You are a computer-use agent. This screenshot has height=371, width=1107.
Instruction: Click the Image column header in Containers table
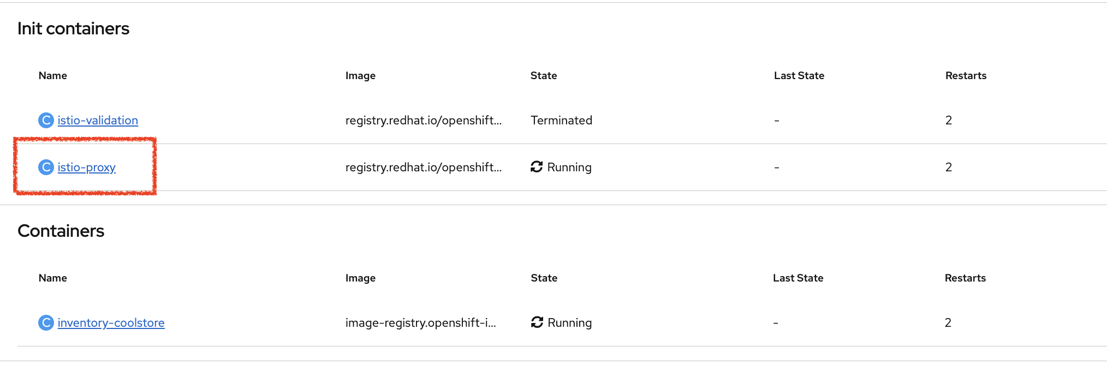360,278
